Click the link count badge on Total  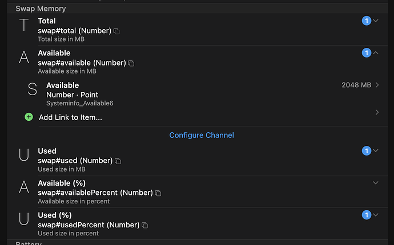(367, 21)
